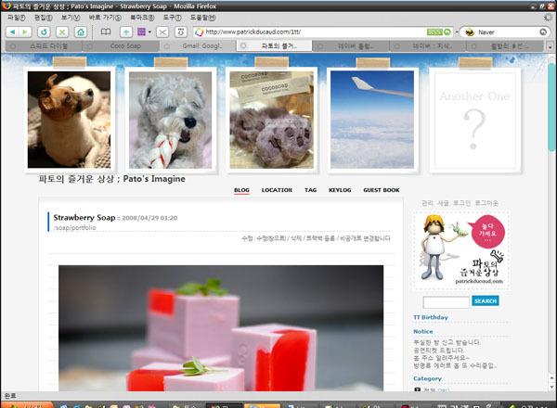Open the home page via house icon

coord(81,32)
